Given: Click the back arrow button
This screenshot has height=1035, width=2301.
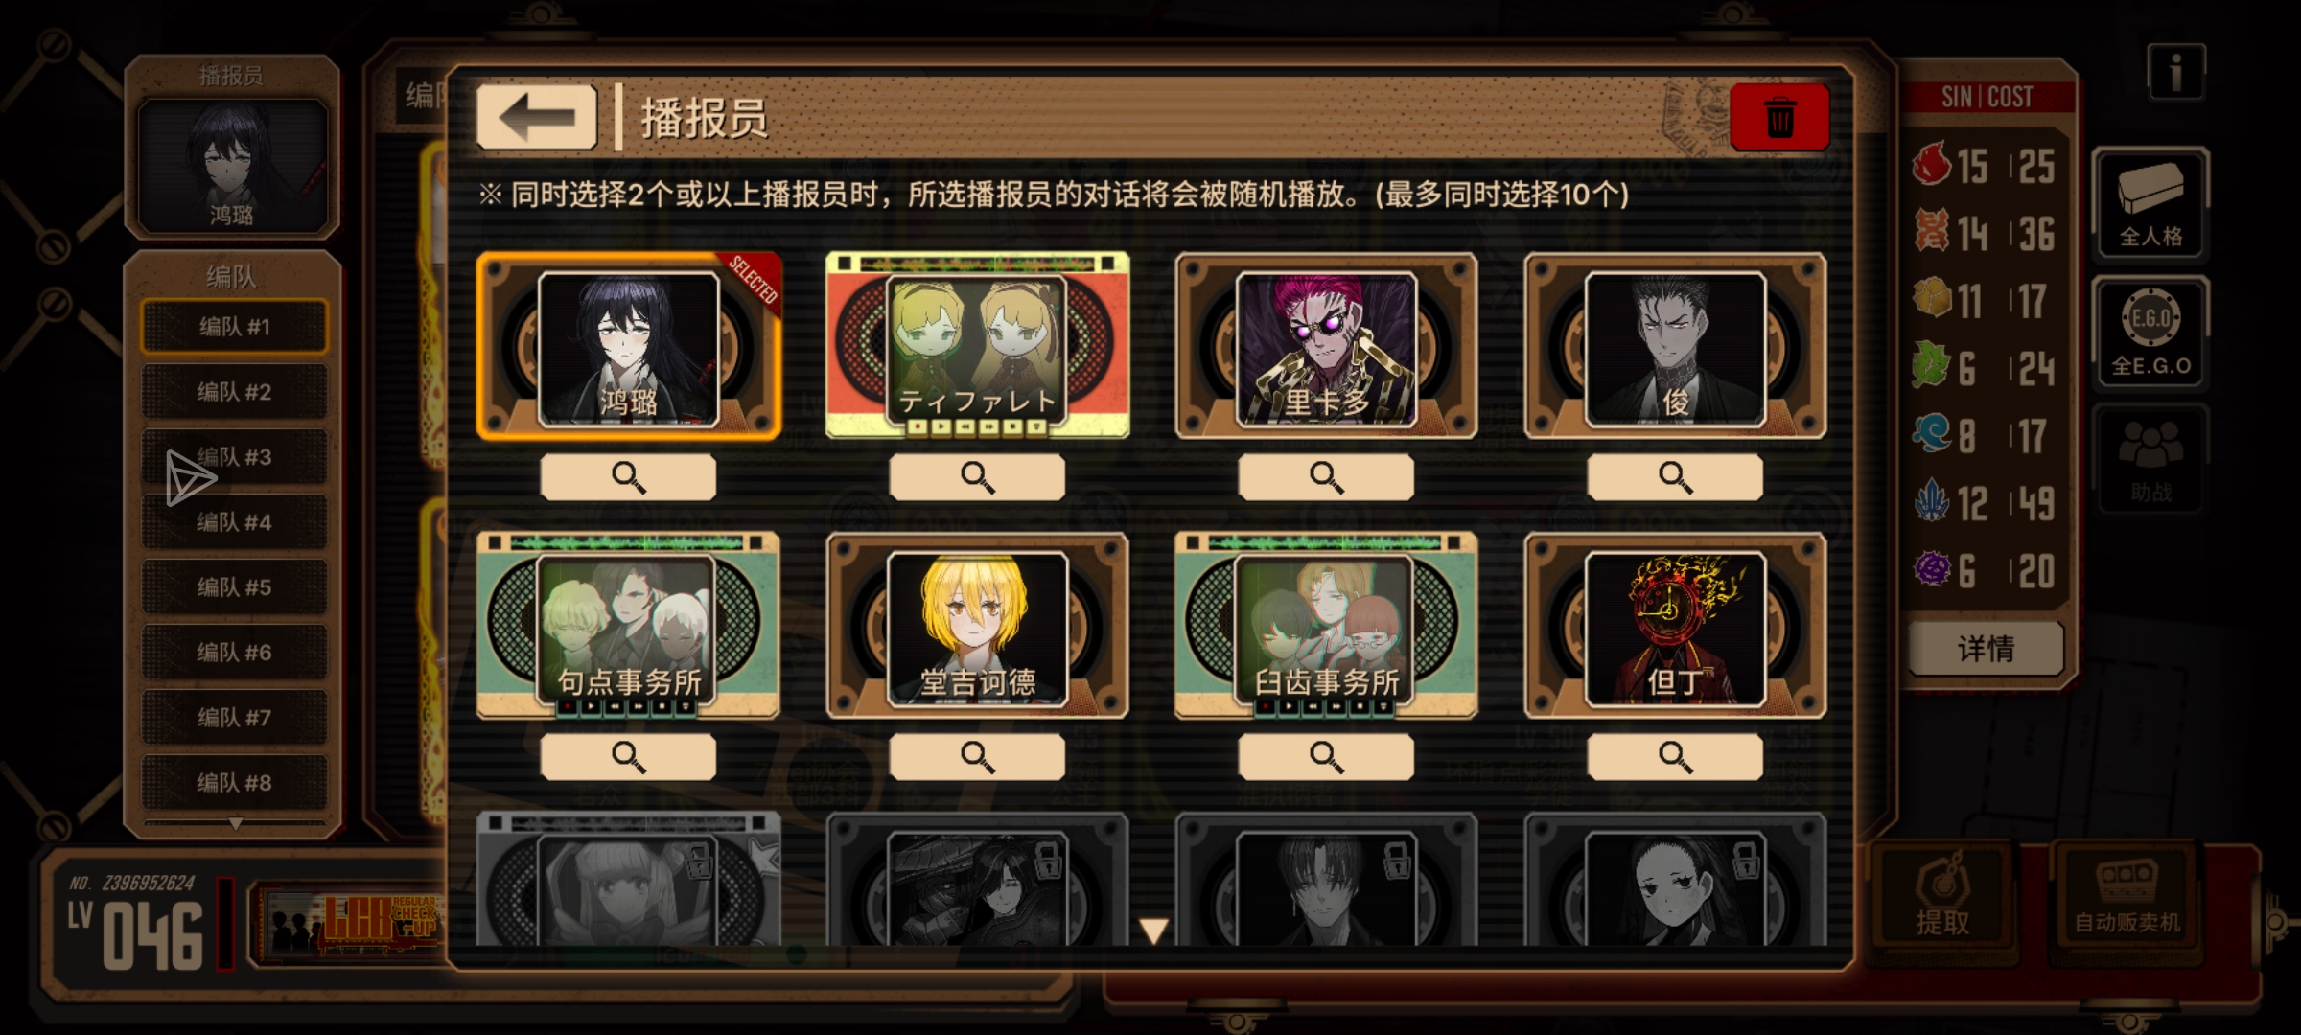Looking at the screenshot, I should pyautogui.click(x=537, y=118).
